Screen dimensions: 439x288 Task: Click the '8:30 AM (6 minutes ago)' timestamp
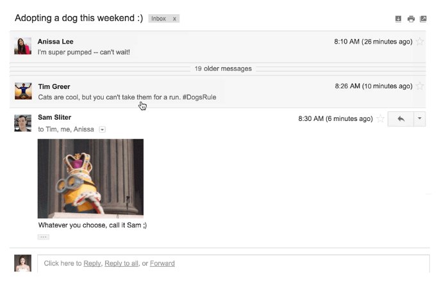(x=335, y=118)
